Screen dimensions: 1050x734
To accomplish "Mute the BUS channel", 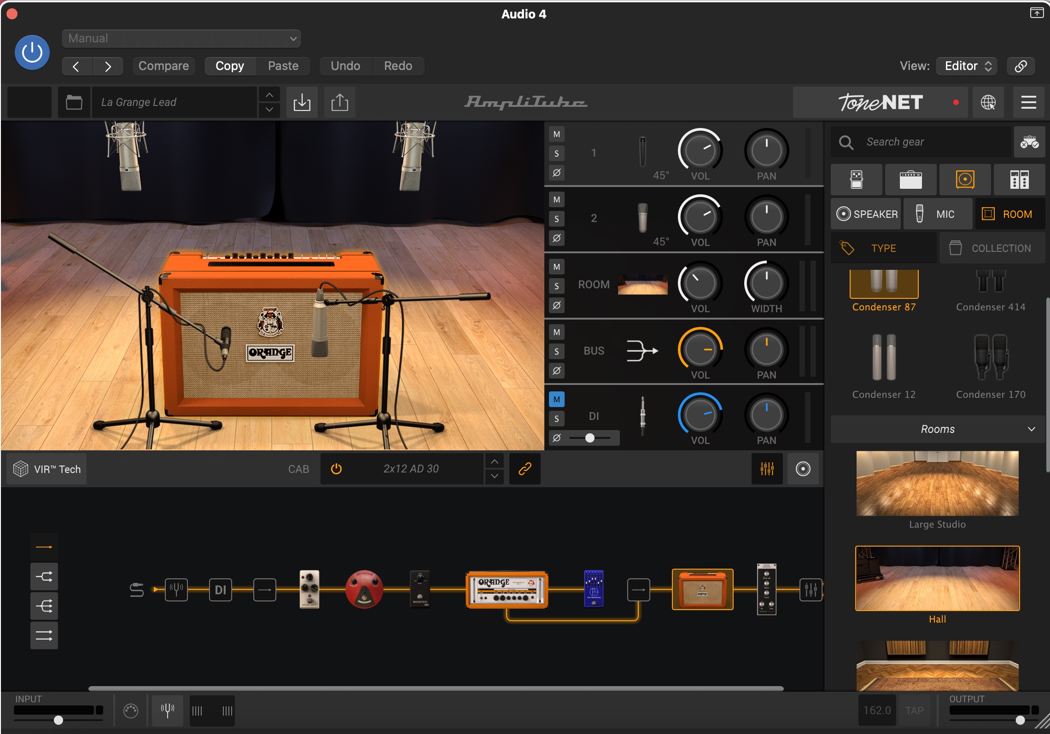I will click(557, 332).
